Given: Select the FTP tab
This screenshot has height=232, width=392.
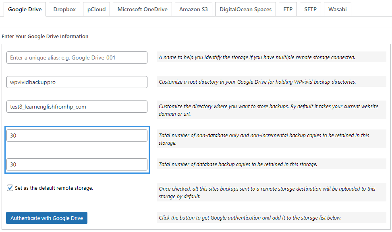Looking at the screenshot, I should tap(288, 10).
